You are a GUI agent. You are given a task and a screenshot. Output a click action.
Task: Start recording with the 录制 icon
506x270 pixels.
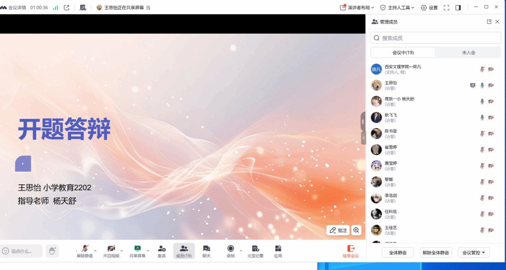pos(231,249)
